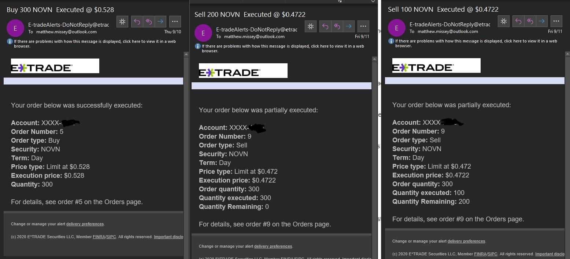This screenshot has width=570, height=259.
Task: Click subject 'Sell 200 NOVN Executed @ $0.4722'
Action: click(x=250, y=15)
